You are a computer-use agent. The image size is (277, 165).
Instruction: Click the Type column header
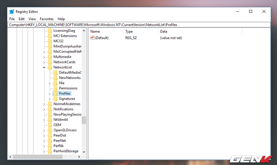tap(141, 32)
